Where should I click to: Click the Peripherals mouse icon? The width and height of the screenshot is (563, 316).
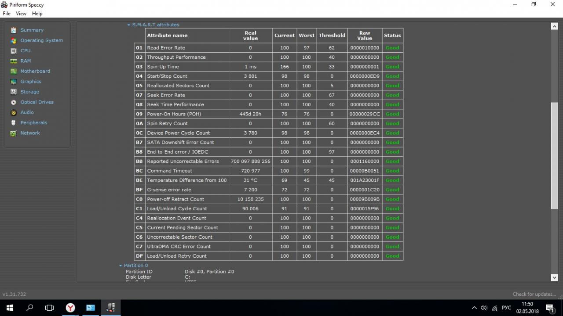click(x=14, y=123)
